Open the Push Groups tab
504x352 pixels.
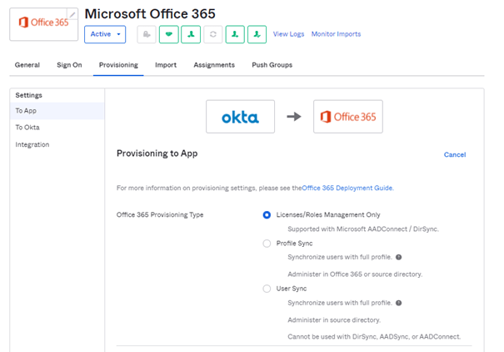click(272, 65)
